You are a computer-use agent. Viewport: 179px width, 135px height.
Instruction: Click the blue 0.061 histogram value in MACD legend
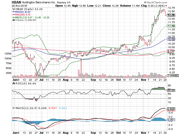63,108
